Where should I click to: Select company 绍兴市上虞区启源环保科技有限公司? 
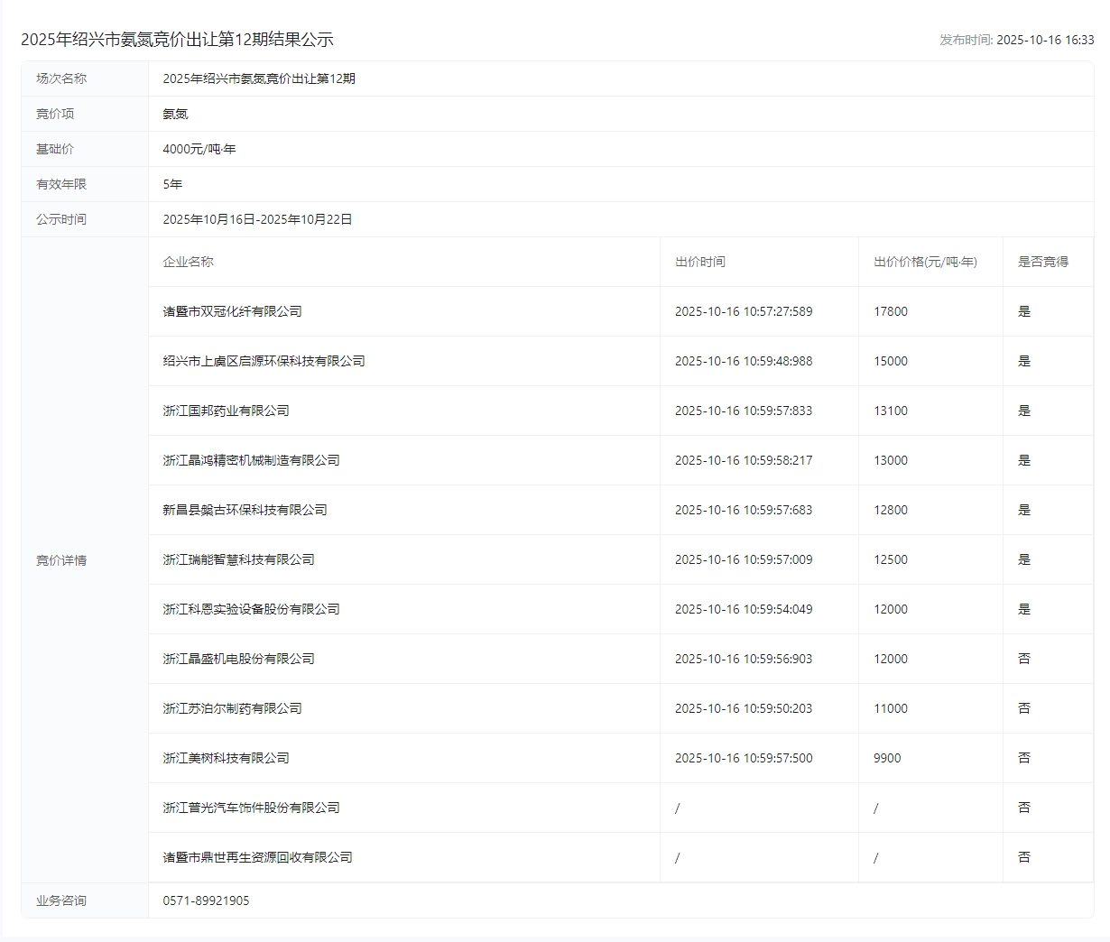pyautogui.click(x=264, y=361)
